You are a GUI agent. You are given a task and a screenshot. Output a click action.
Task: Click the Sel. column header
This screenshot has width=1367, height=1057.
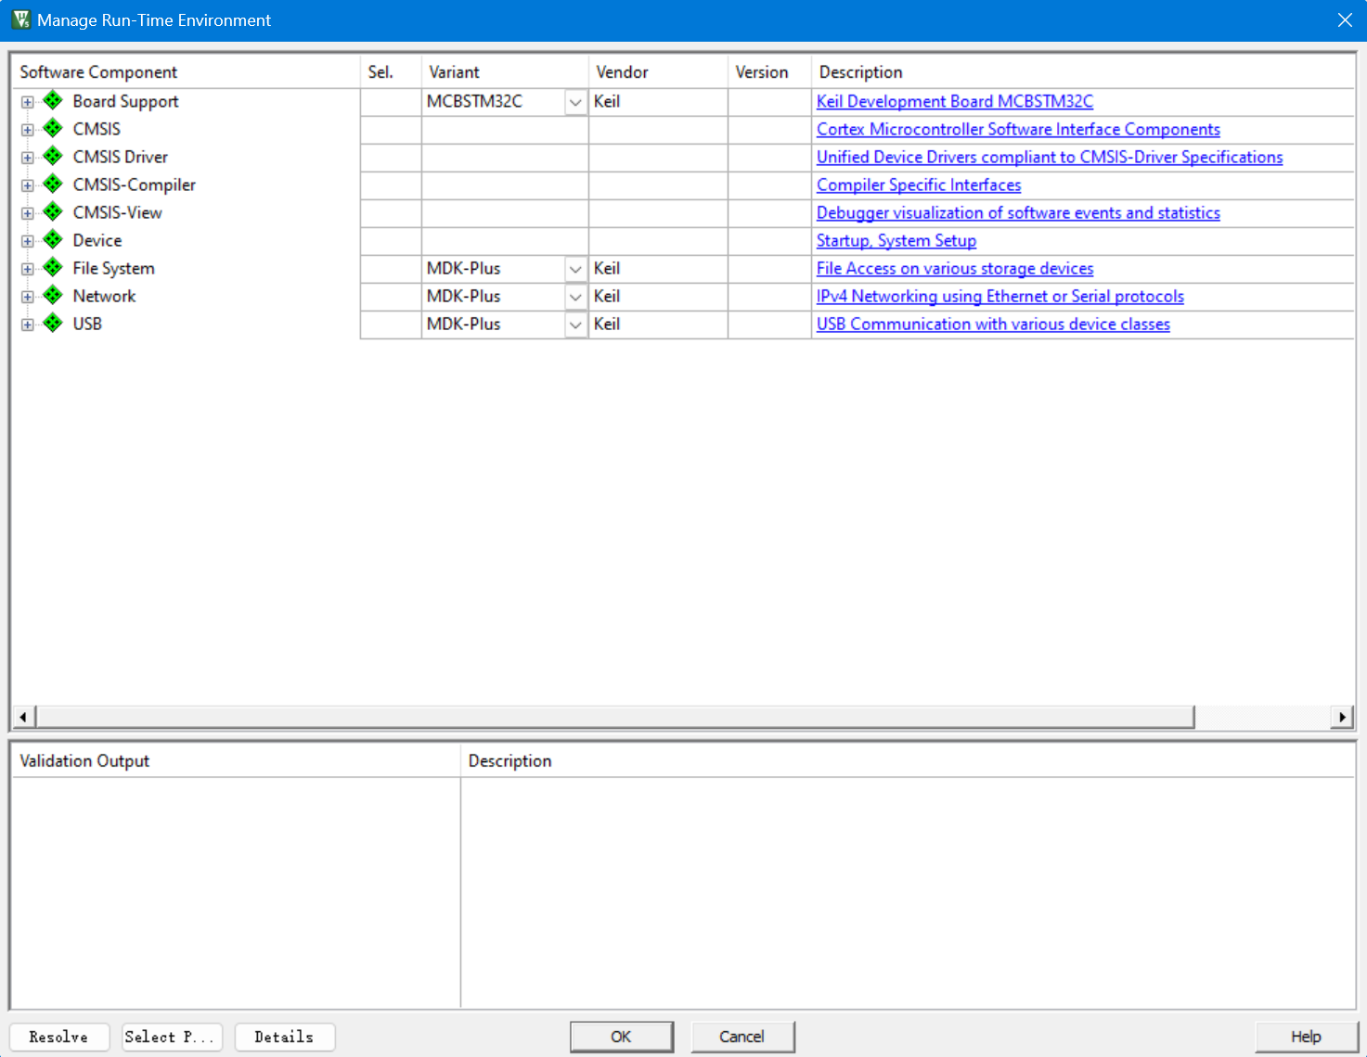(x=391, y=71)
